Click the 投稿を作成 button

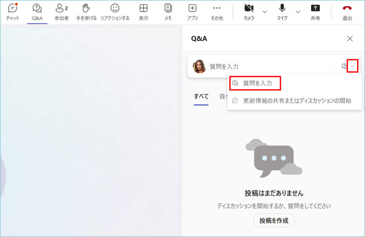[x=274, y=221]
